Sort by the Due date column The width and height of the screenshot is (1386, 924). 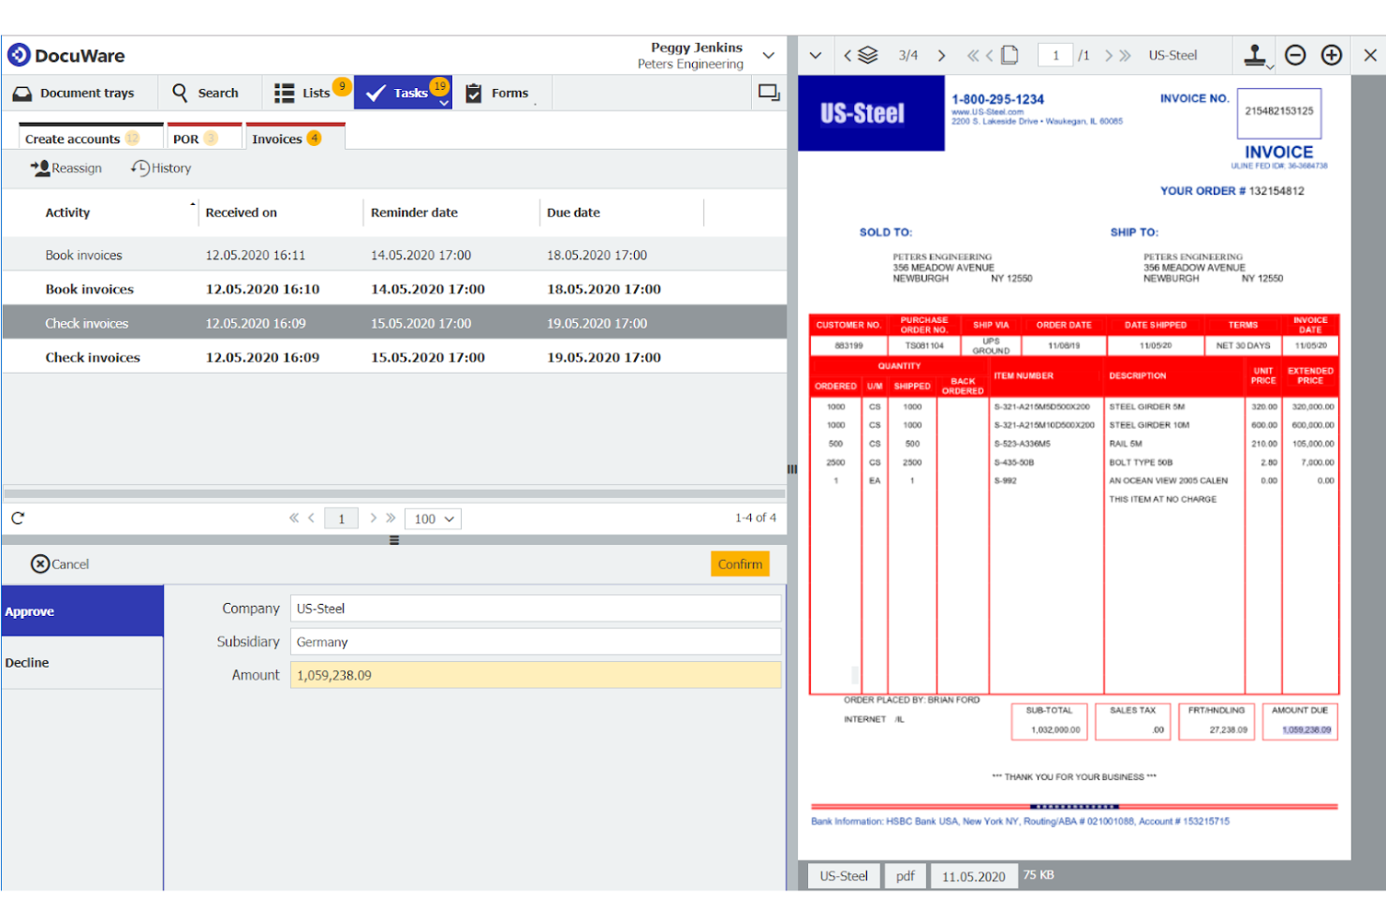pyautogui.click(x=573, y=213)
